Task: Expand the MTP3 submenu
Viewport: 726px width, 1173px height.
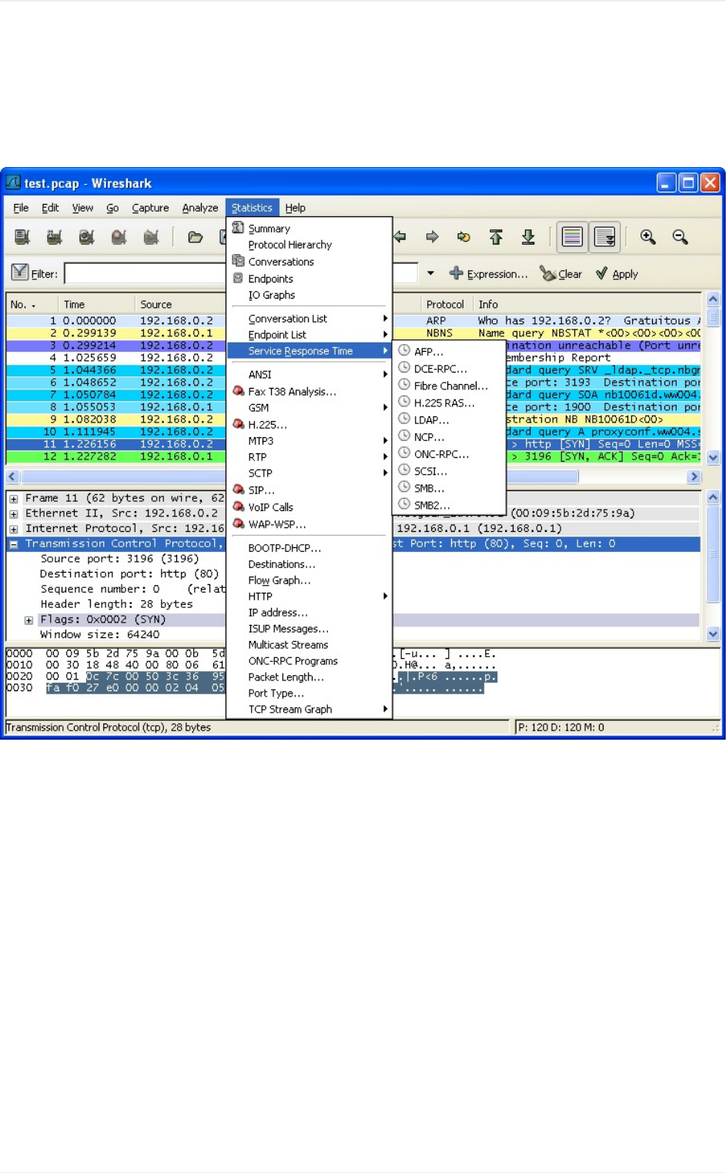Action: [x=309, y=441]
